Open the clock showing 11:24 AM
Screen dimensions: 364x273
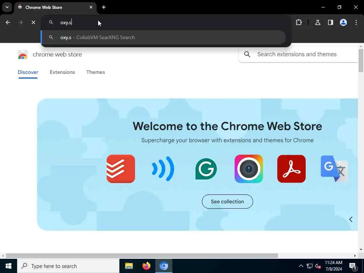[x=333, y=266]
